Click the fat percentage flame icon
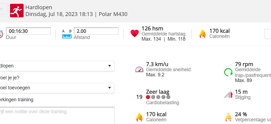Viewport: 271px width, 124px height. pos(228,117)
